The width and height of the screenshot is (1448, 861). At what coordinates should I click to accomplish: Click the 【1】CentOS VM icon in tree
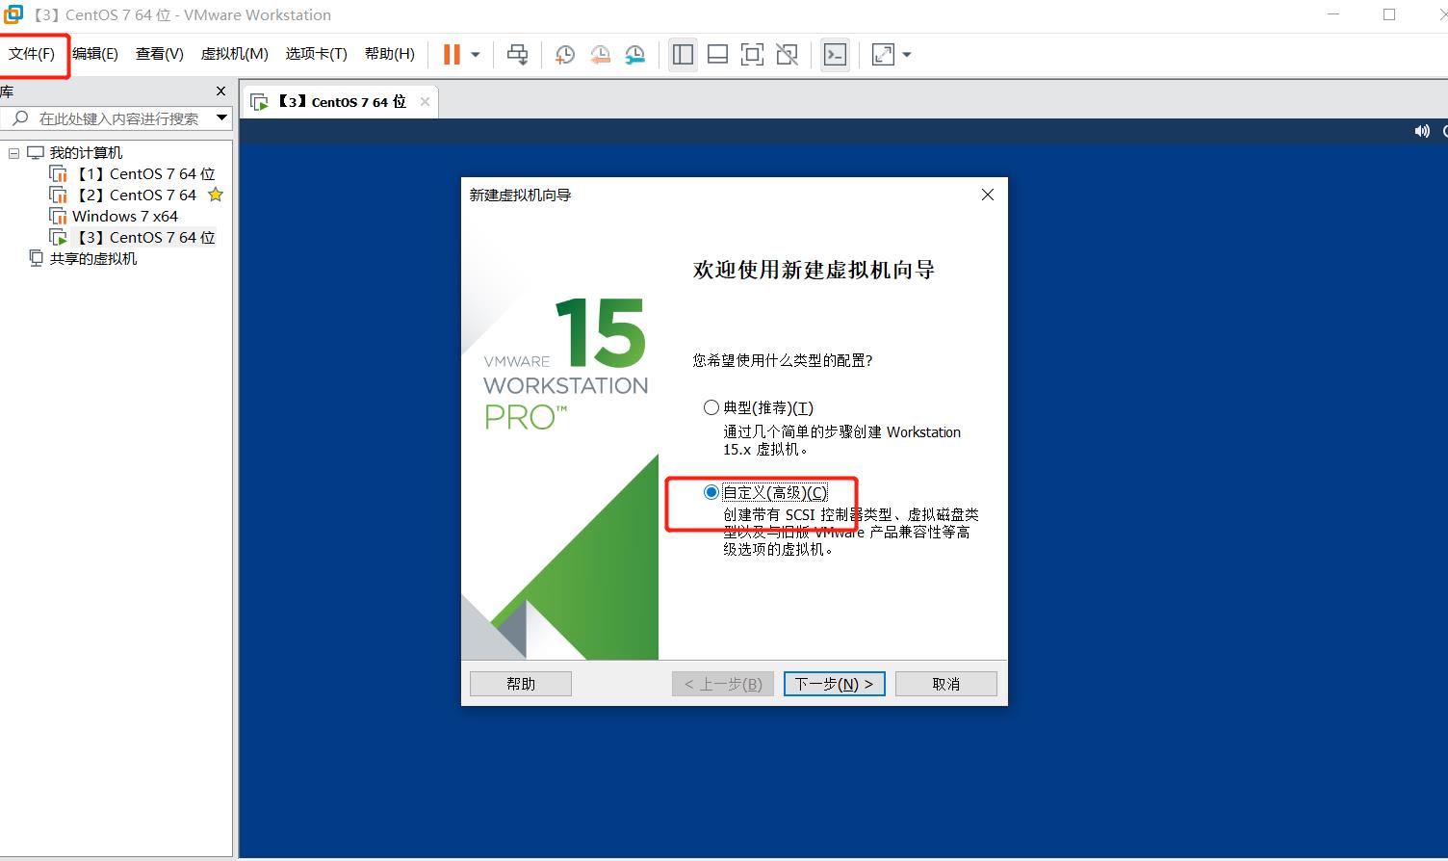59,174
